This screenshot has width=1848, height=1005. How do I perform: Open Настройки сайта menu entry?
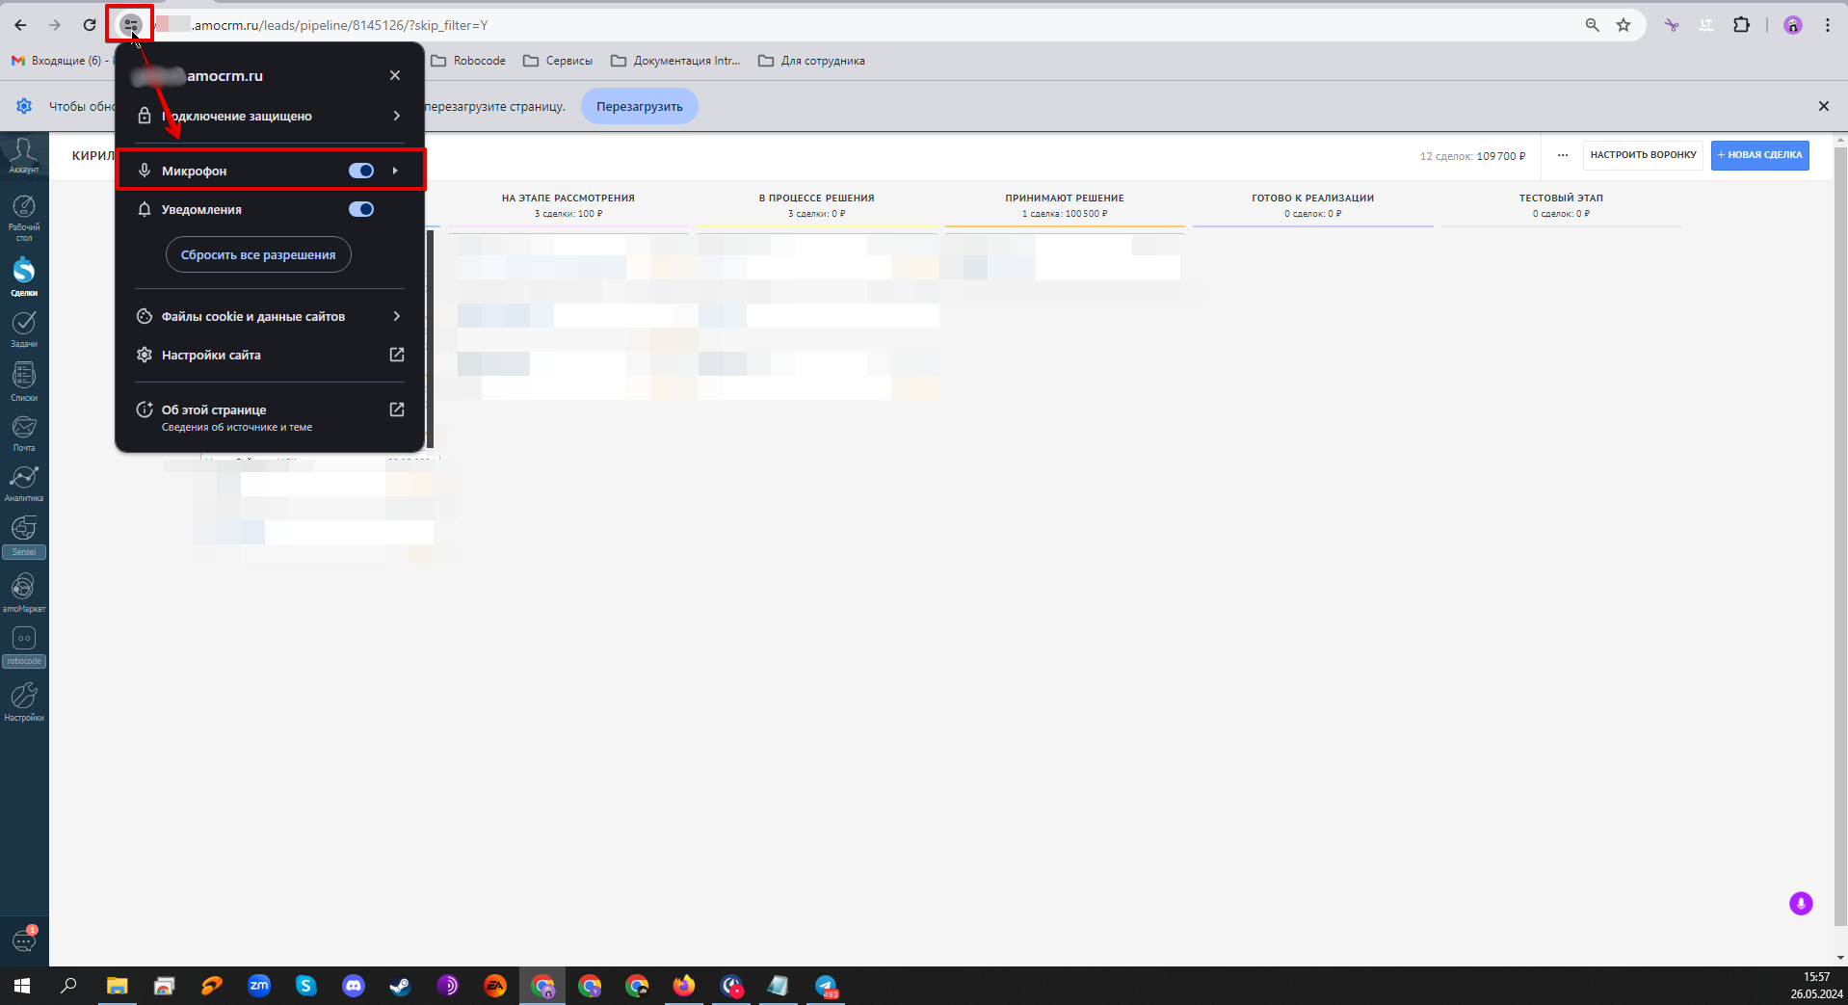[270, 355]
